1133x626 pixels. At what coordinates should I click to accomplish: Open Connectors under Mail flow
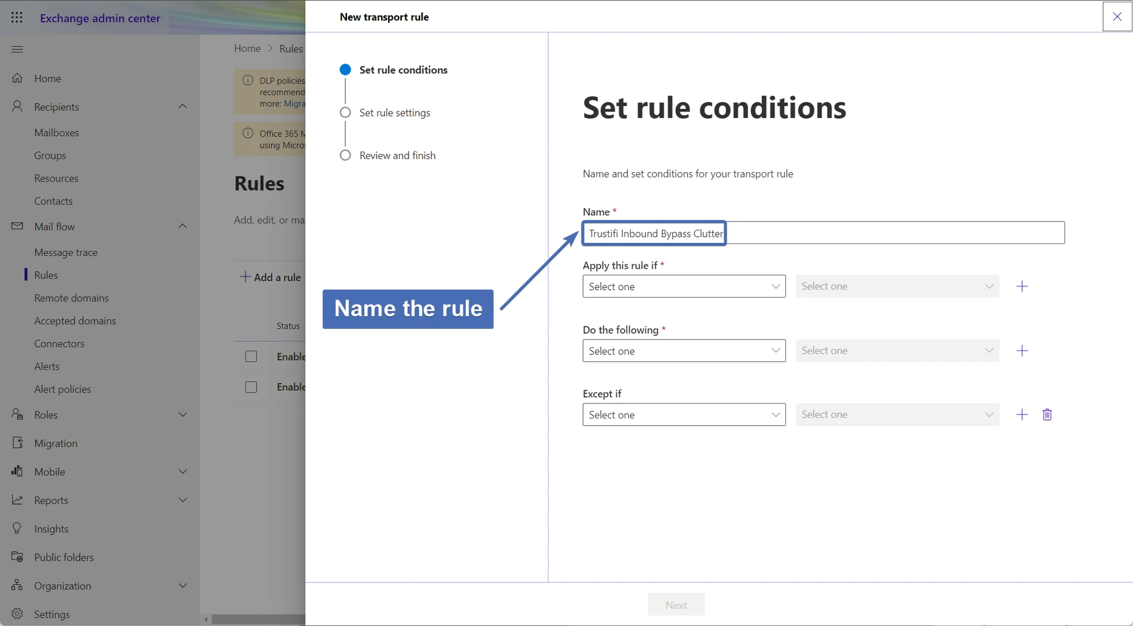pyautogui.click(x=59, y=344)
